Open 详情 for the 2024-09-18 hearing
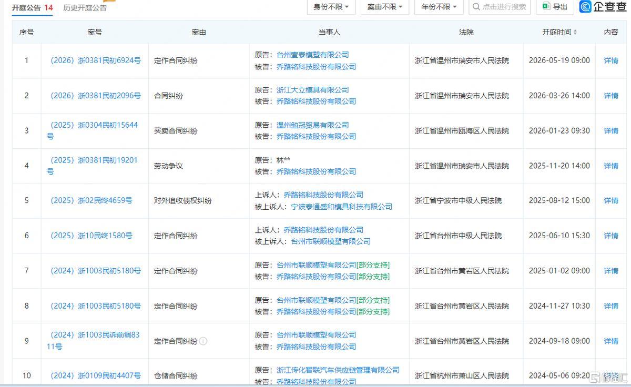This screenshot has width=631, height=387. (611, 341)
